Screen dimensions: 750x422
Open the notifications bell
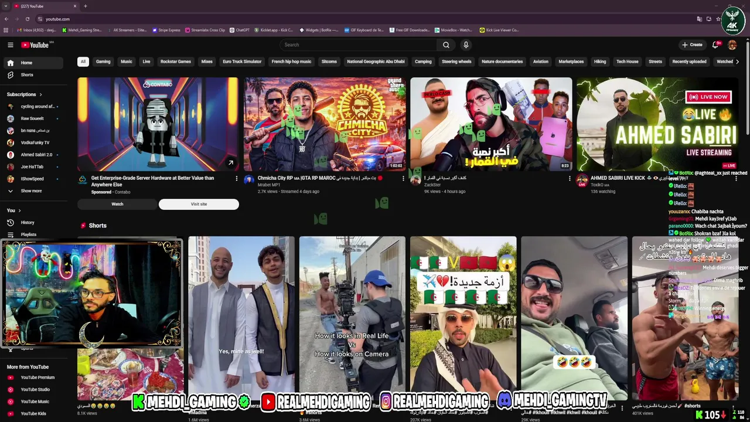pyautogui.click(x=715, y=45)
